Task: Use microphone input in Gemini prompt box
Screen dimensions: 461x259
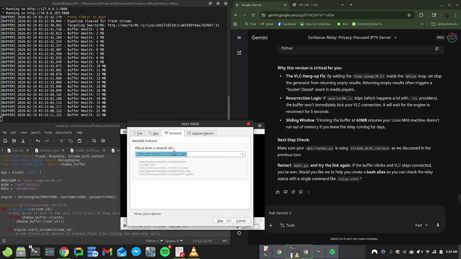Action: [438, 225]
